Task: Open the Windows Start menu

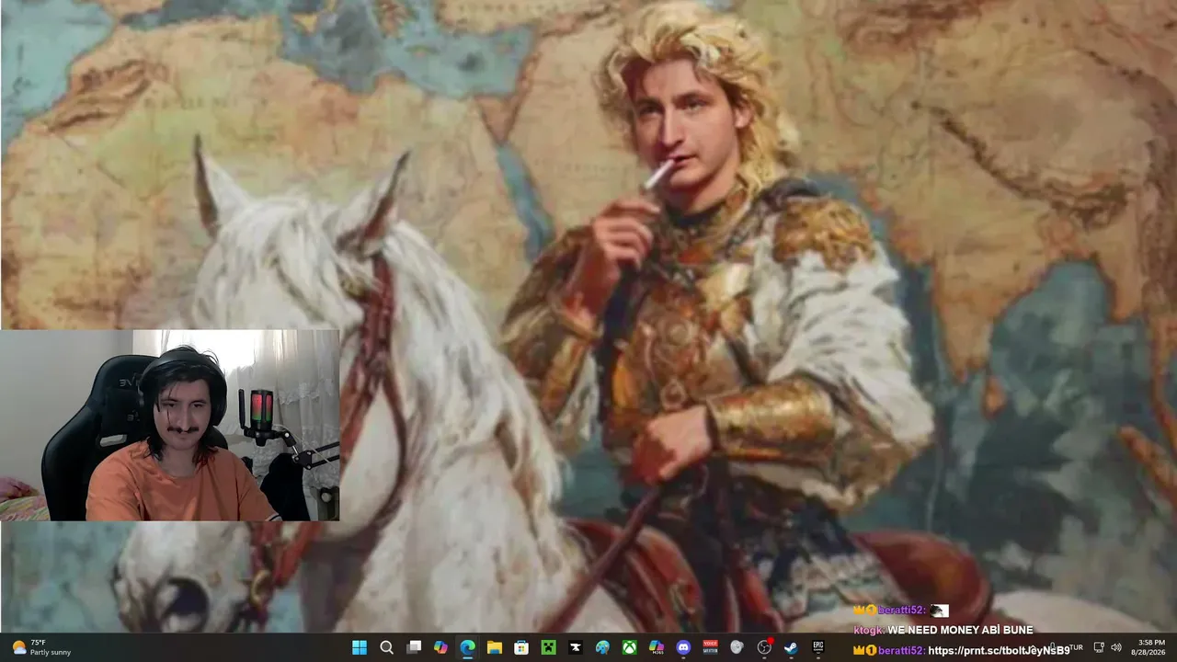Action: point(360,647)
